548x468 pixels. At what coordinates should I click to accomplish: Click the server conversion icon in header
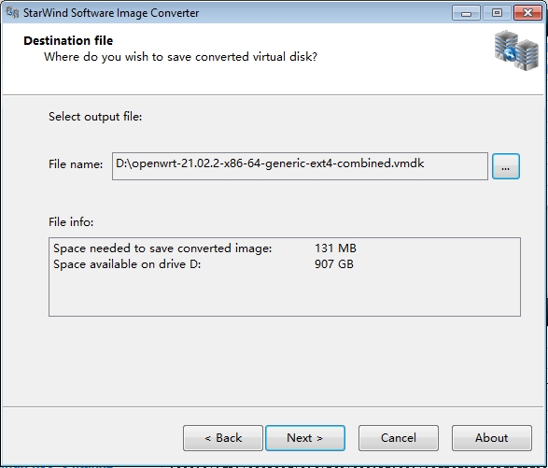pos(516,50)
